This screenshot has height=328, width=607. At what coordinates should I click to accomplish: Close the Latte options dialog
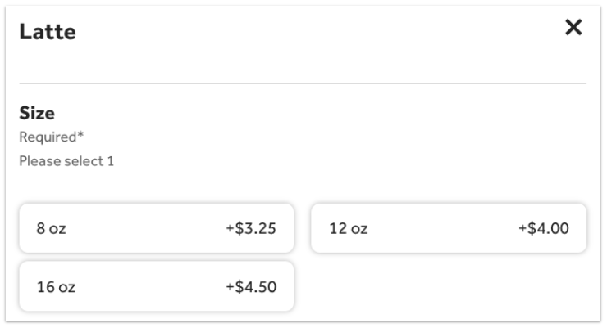pos(573,28)
